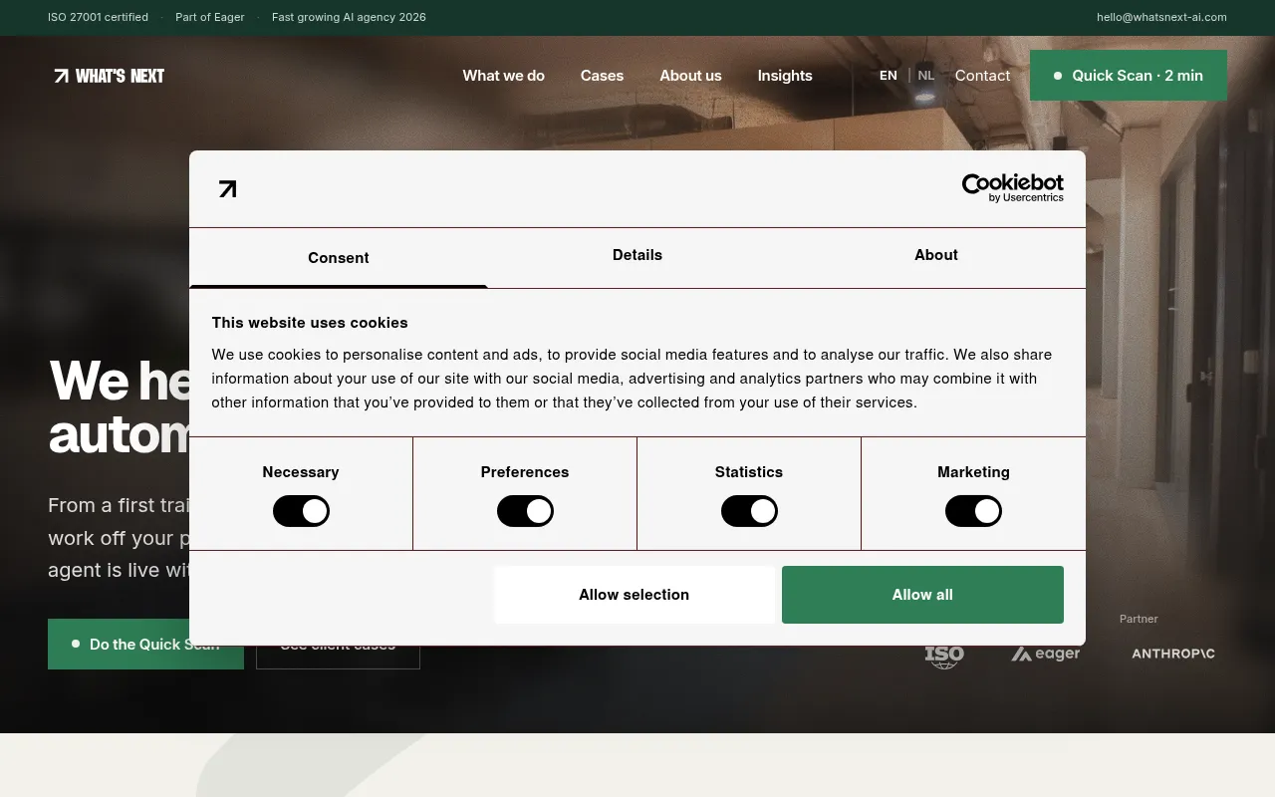Click the Do the Quick Scan button
This screenshot has height=797, width=1275.
coord(145,645)
